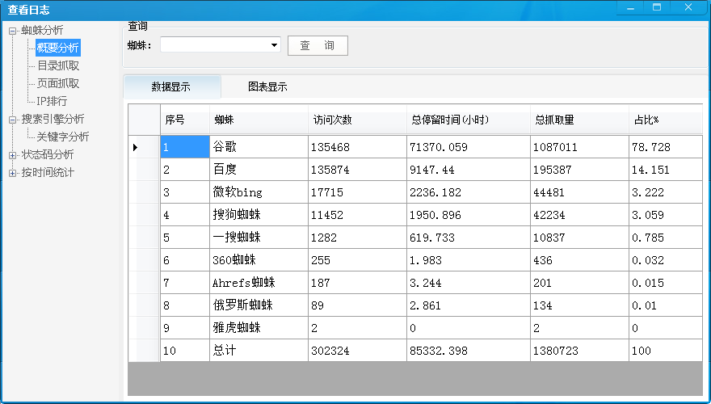Viewport: 711px width, 404px height.
Task: Sort by the 总抓取量 column header
Action: tap(579, 120)
